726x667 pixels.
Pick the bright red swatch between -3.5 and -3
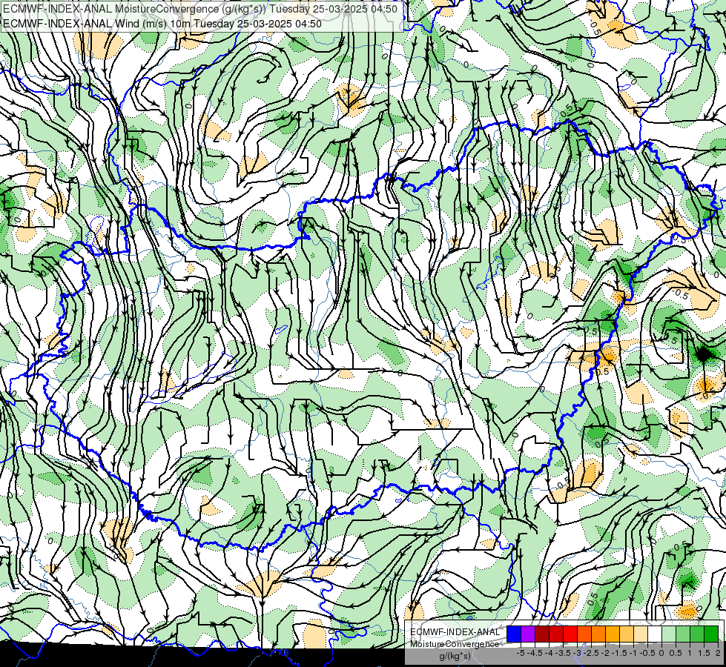570,634
